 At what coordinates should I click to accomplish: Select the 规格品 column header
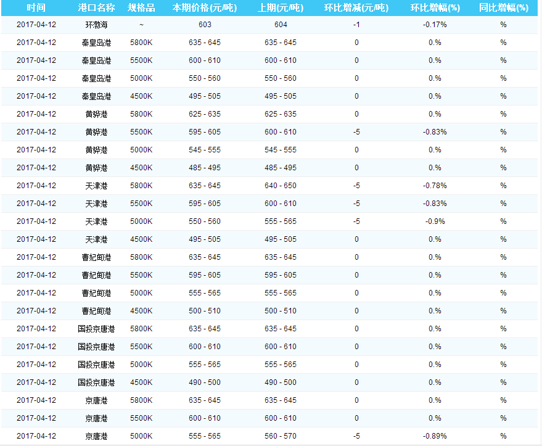(141, 8)
